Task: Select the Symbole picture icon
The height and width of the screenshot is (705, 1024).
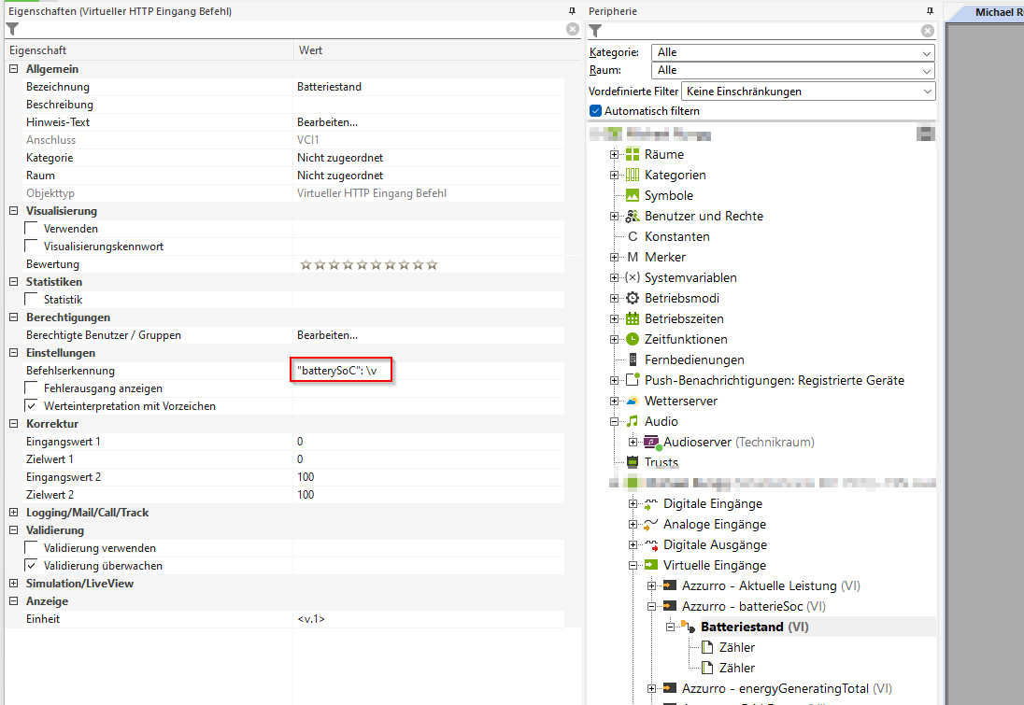Action: pos(633,196)
